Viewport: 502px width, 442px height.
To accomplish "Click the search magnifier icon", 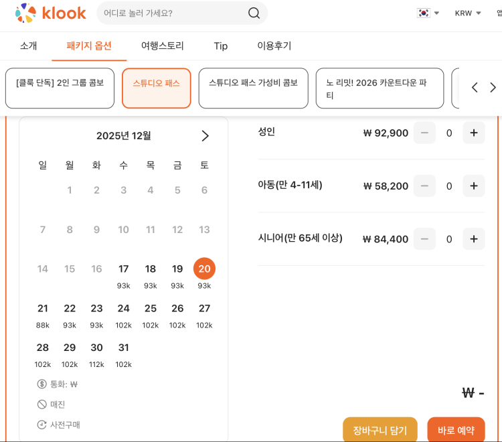I will pyautogui.click(x=254, y=13).
